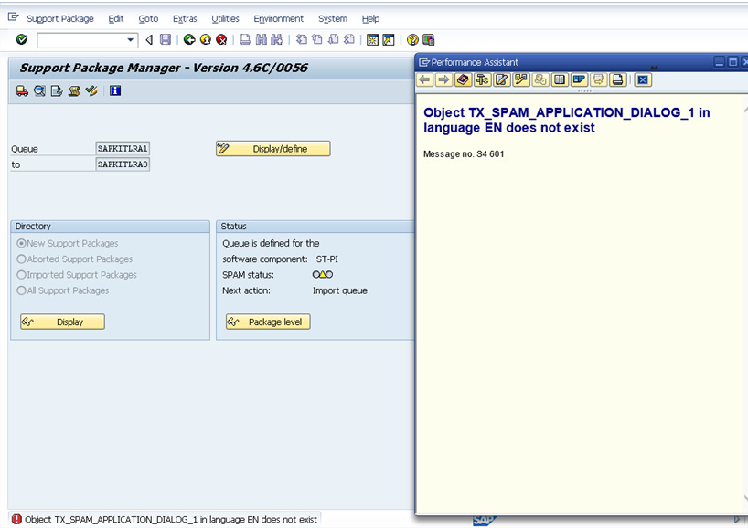The image size is (748, 528).
Task: Click the Confirm queue checkmark-pencil icon
Action: pyautogui.click(x=91, y=91)
